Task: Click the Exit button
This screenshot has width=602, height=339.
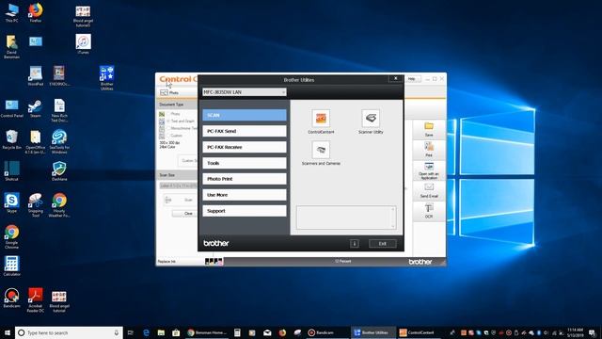Action: [x=383, y=244]
